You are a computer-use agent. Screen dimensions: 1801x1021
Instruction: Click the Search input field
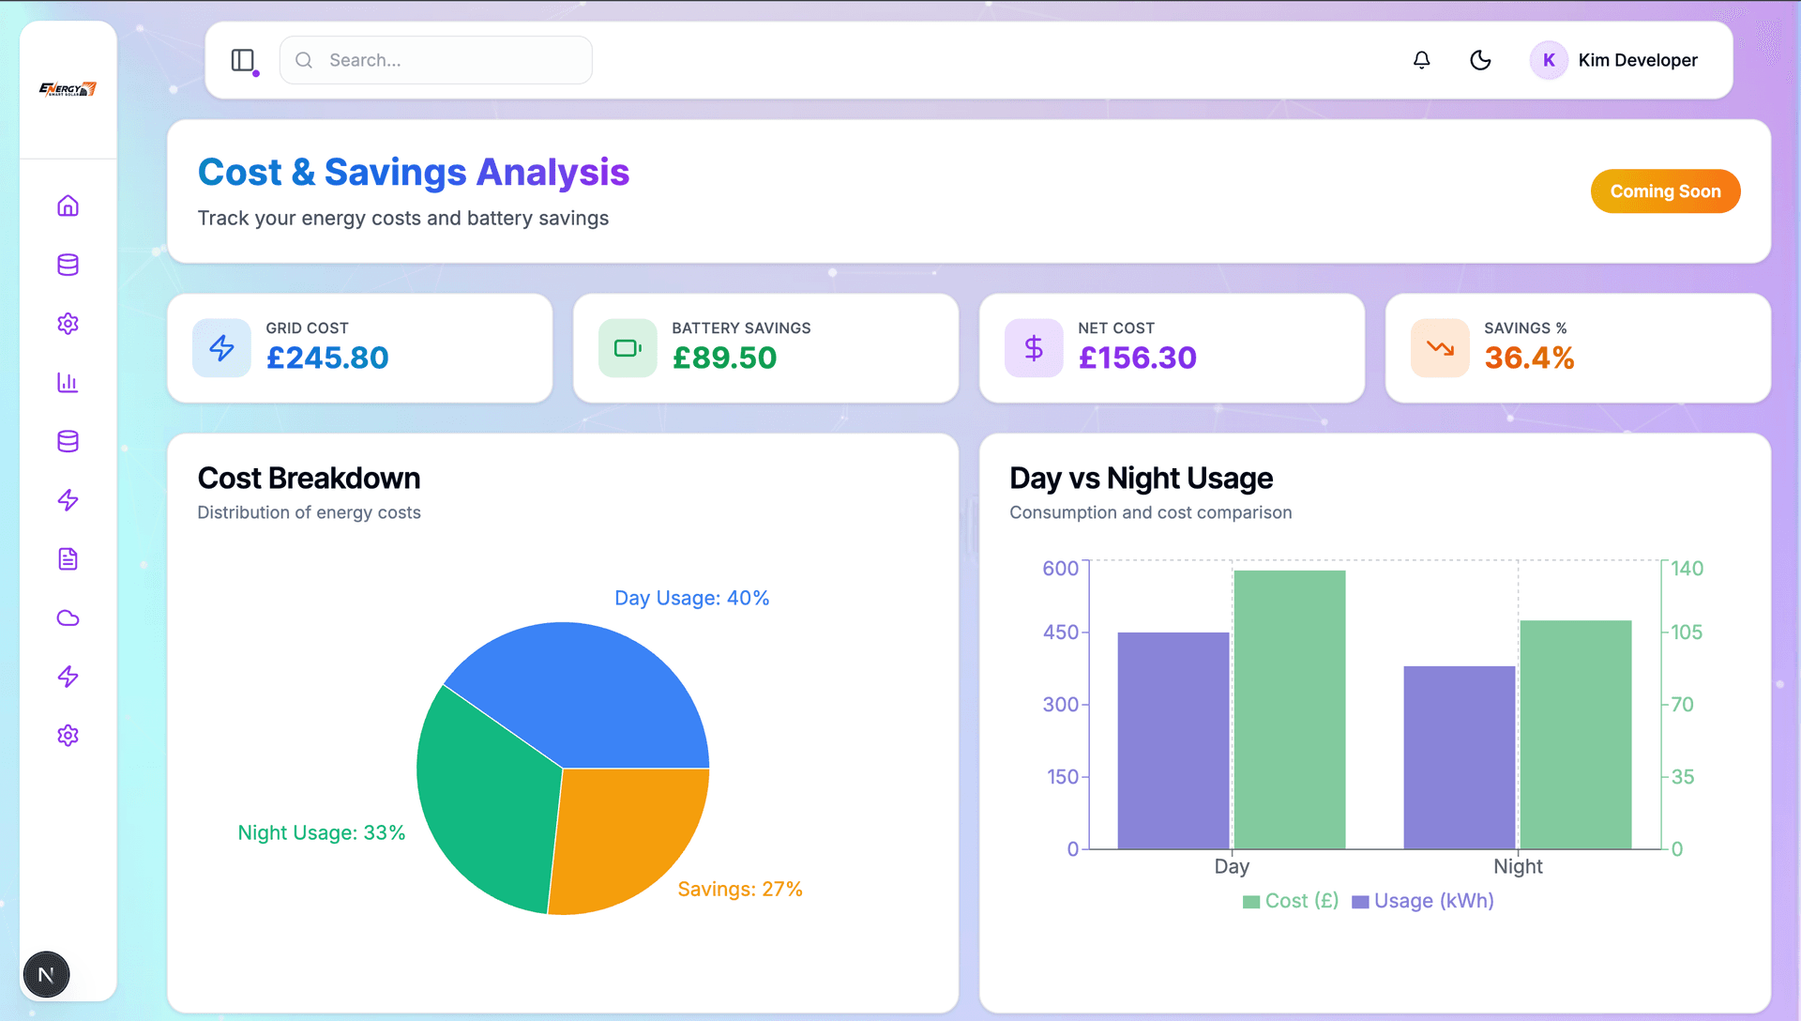[x=450, y=60]
